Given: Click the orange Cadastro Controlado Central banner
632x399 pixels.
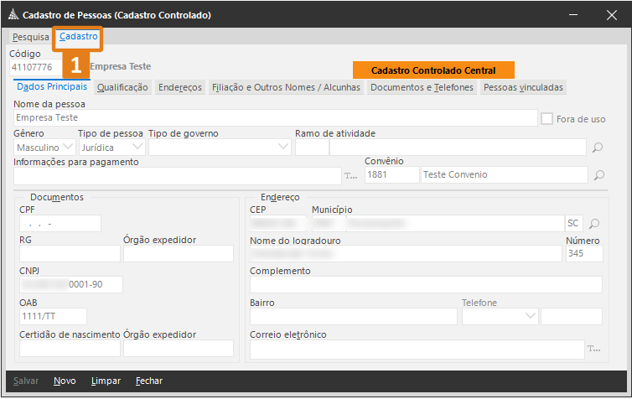Looking at the screenshot, I should 433,70.
